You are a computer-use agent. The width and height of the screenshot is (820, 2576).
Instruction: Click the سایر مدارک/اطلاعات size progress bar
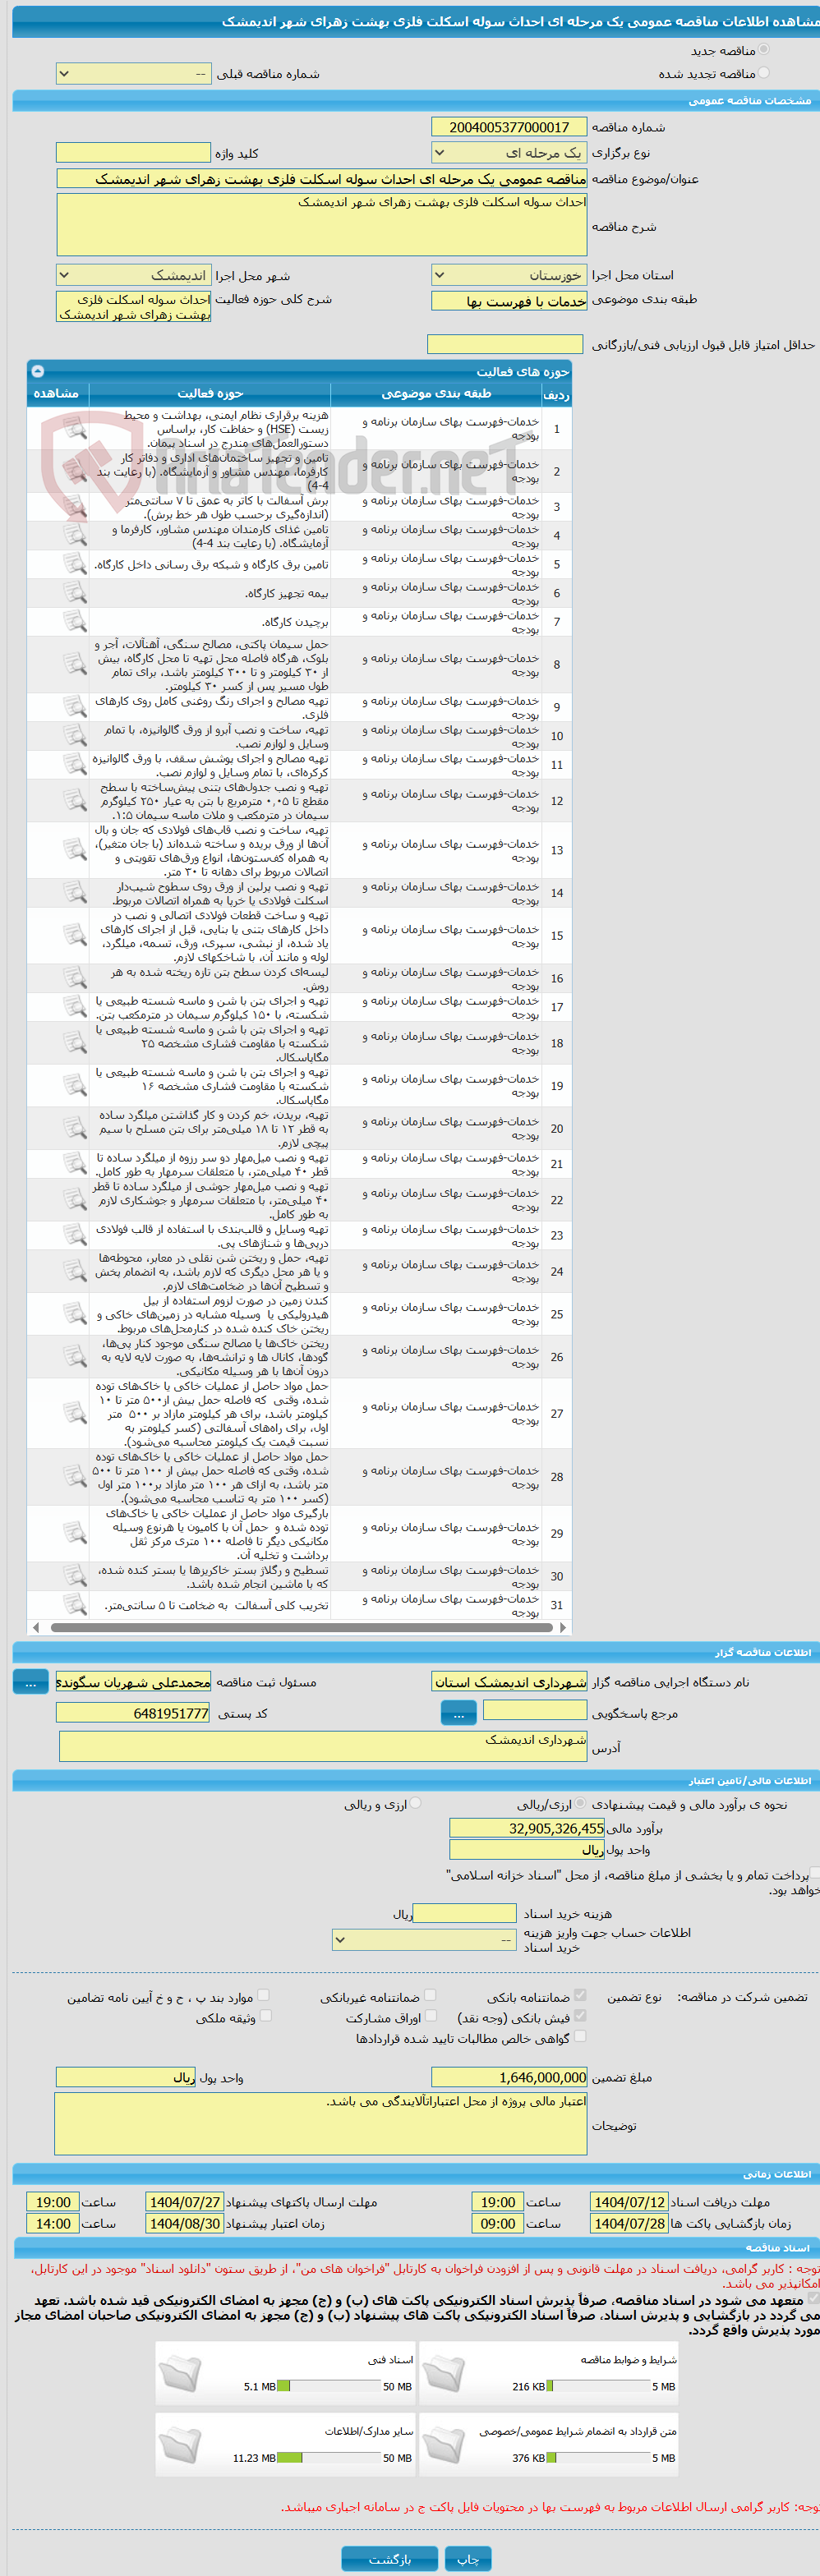pyautogui.click(x=328, y=2458)
